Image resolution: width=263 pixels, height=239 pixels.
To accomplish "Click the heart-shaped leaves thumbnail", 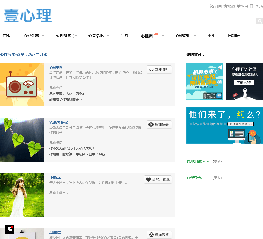I will [x=22, y=139].
